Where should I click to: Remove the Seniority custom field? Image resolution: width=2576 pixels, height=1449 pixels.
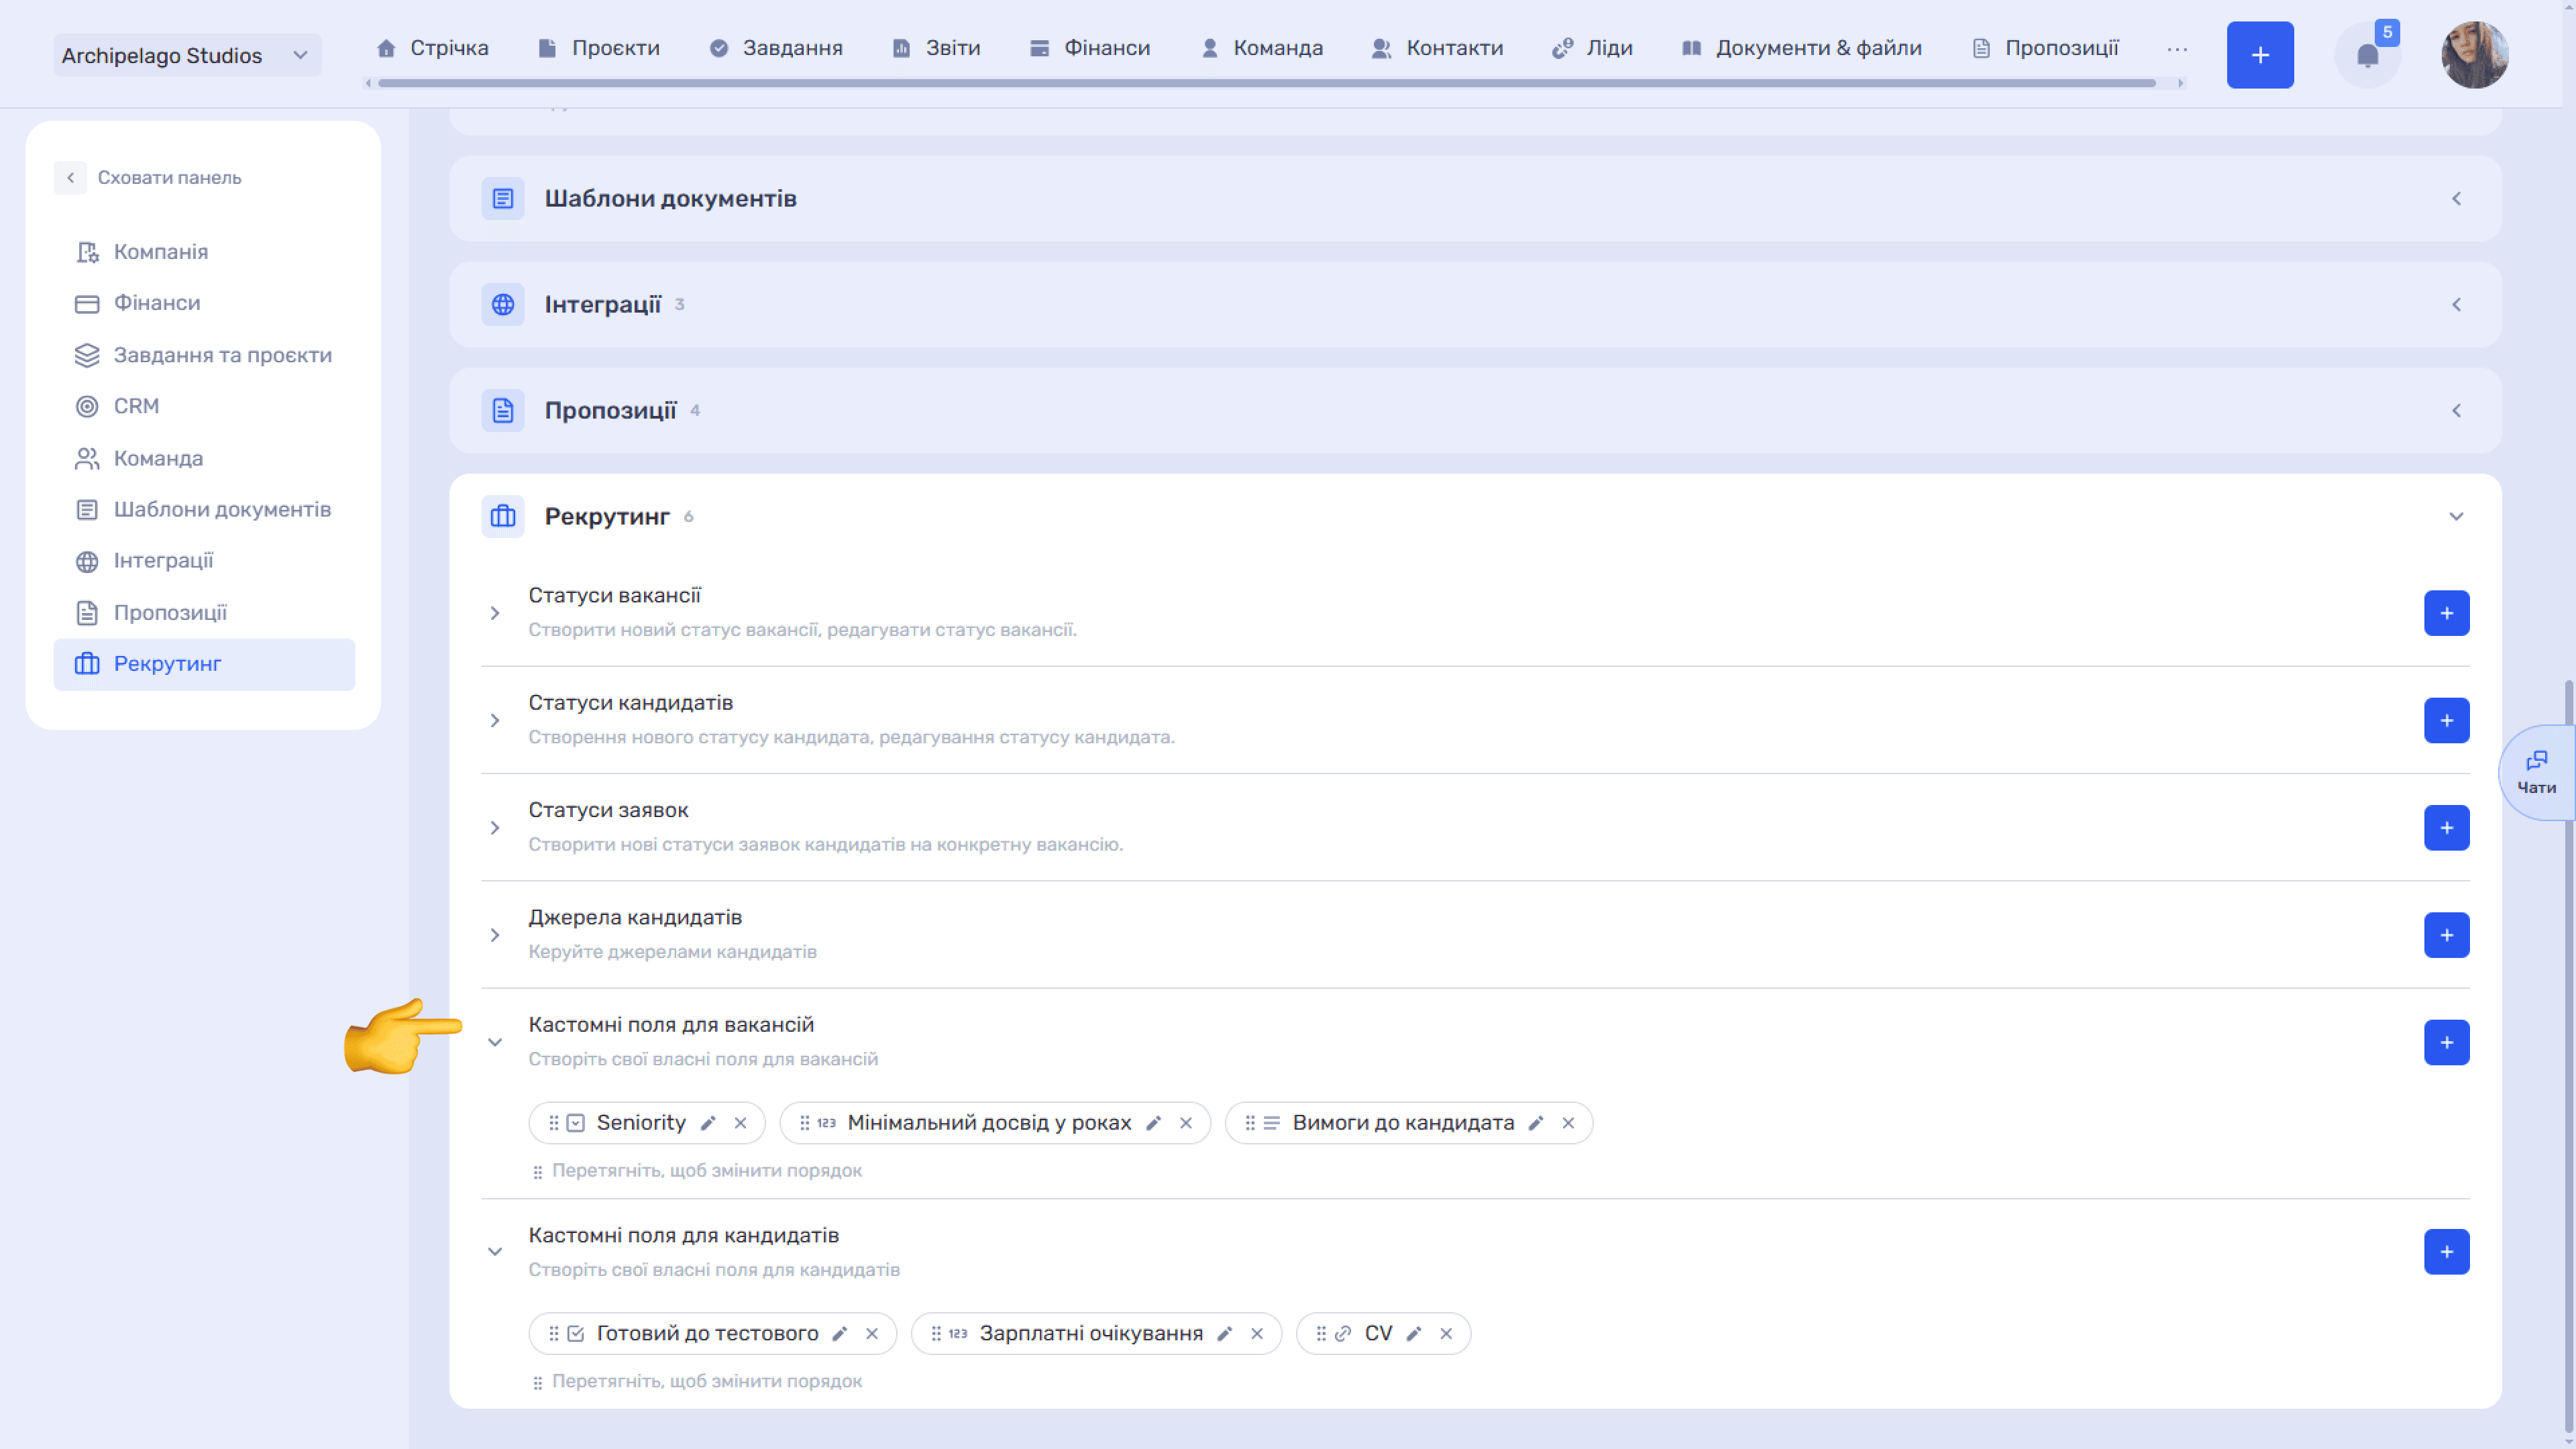click(x=740, y=1123)
